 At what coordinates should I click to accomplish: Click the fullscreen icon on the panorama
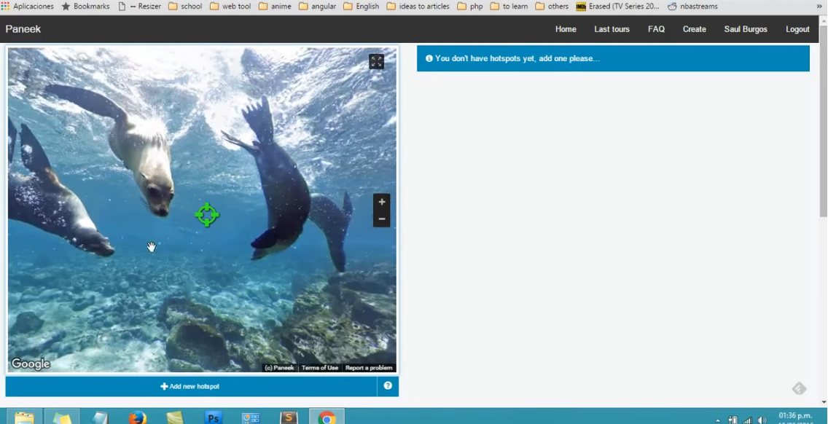click(x=376, y=62)
